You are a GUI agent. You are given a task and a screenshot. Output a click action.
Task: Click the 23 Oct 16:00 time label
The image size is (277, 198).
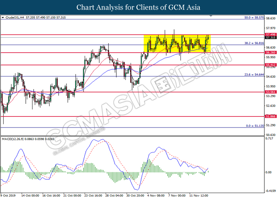[x=93, y=196]
